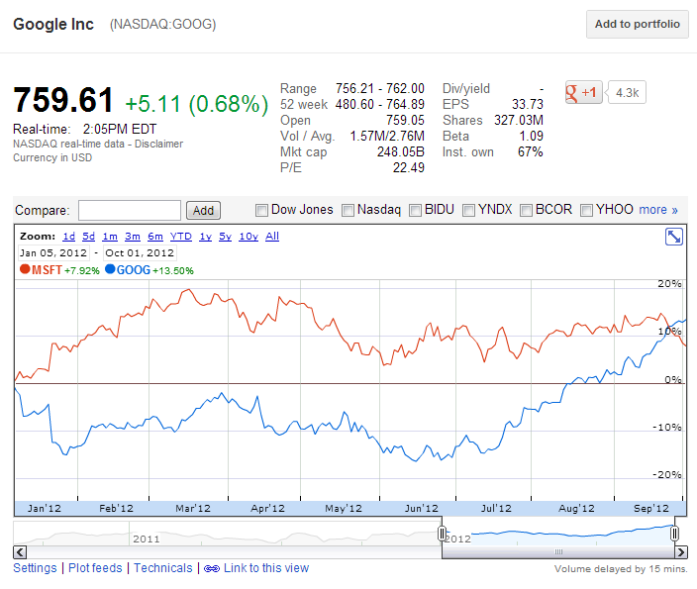Image resolution: width=697 pixels, height=589 pixels.
Task: Open the Technicals options
Action: click(162, 568)
